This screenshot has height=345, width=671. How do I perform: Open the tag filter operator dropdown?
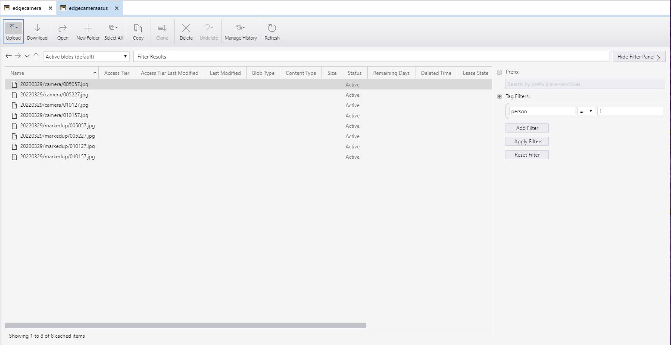[586, 111]
